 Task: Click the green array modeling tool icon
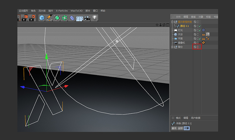pyautogui.click(x=64, y=18)
